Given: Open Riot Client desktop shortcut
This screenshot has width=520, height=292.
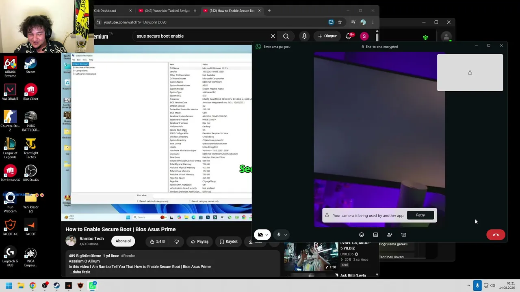Looking at the screenshot, I should [x=30, y=92].
